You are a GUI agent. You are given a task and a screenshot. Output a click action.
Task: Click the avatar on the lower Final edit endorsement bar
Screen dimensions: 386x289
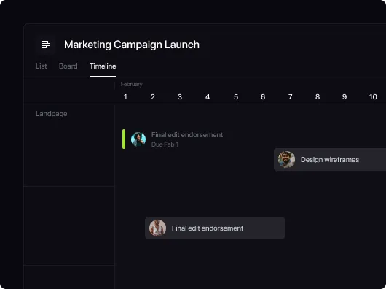[157, 228]
